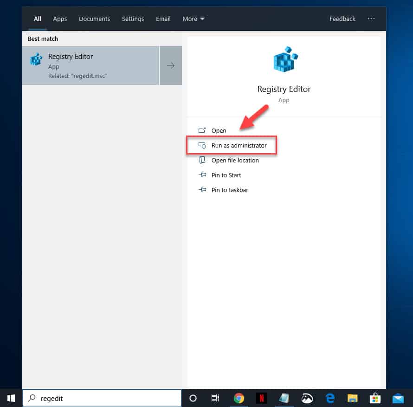The width and height of the screenshot is (413, 407).
Task: Open the Photos app in the taskbar
Action: pos(307,398)
